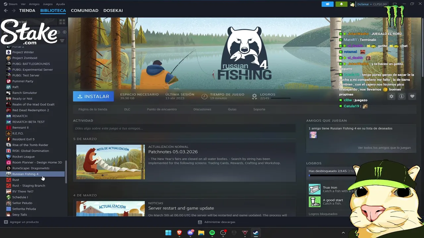Open the ACTUALIZACION news thumbnail
424x238 pixels.
(x=110, y=209)
